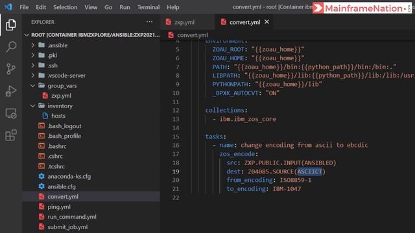Click line number 19 in gutter
Viewport: 415px width, 233px height.
click(x=176, y=172)
